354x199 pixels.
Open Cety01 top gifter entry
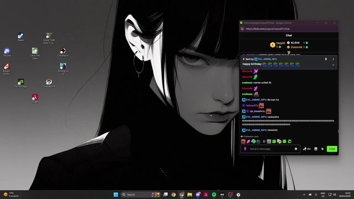pos(278,45)
